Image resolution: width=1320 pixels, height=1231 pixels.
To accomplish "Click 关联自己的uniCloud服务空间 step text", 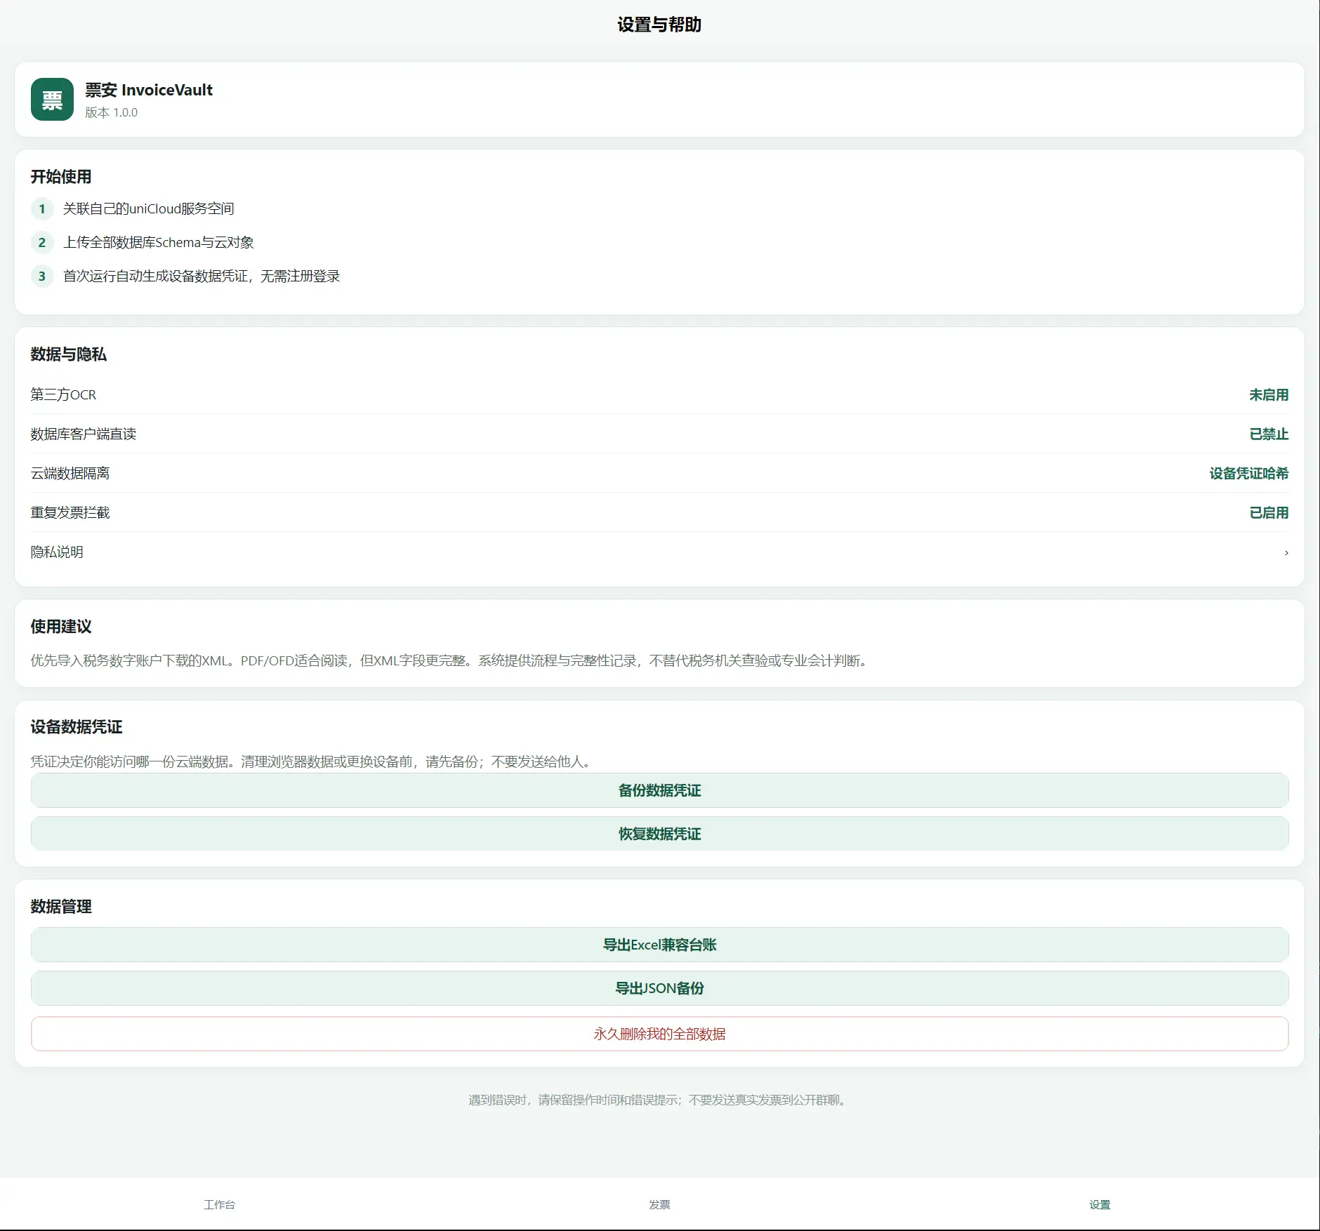I will (x=149, y=208).
